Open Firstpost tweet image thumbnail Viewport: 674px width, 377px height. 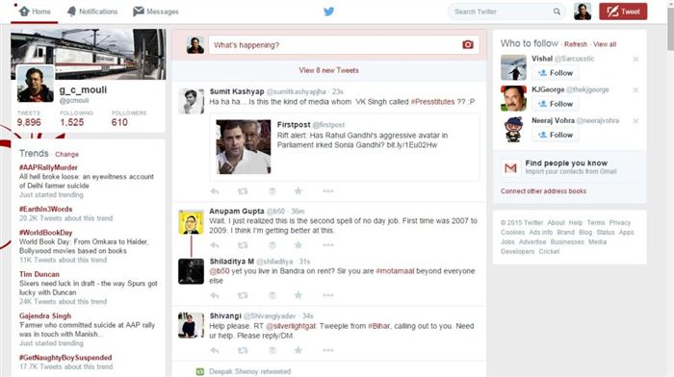point(244,147)
